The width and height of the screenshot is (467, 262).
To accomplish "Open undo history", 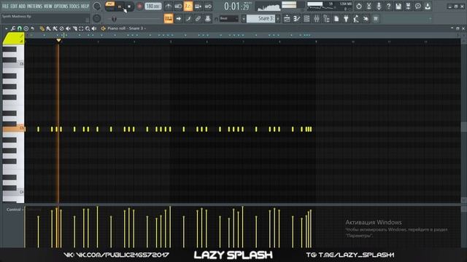I will pyautogui.click(x=359, y=7).
